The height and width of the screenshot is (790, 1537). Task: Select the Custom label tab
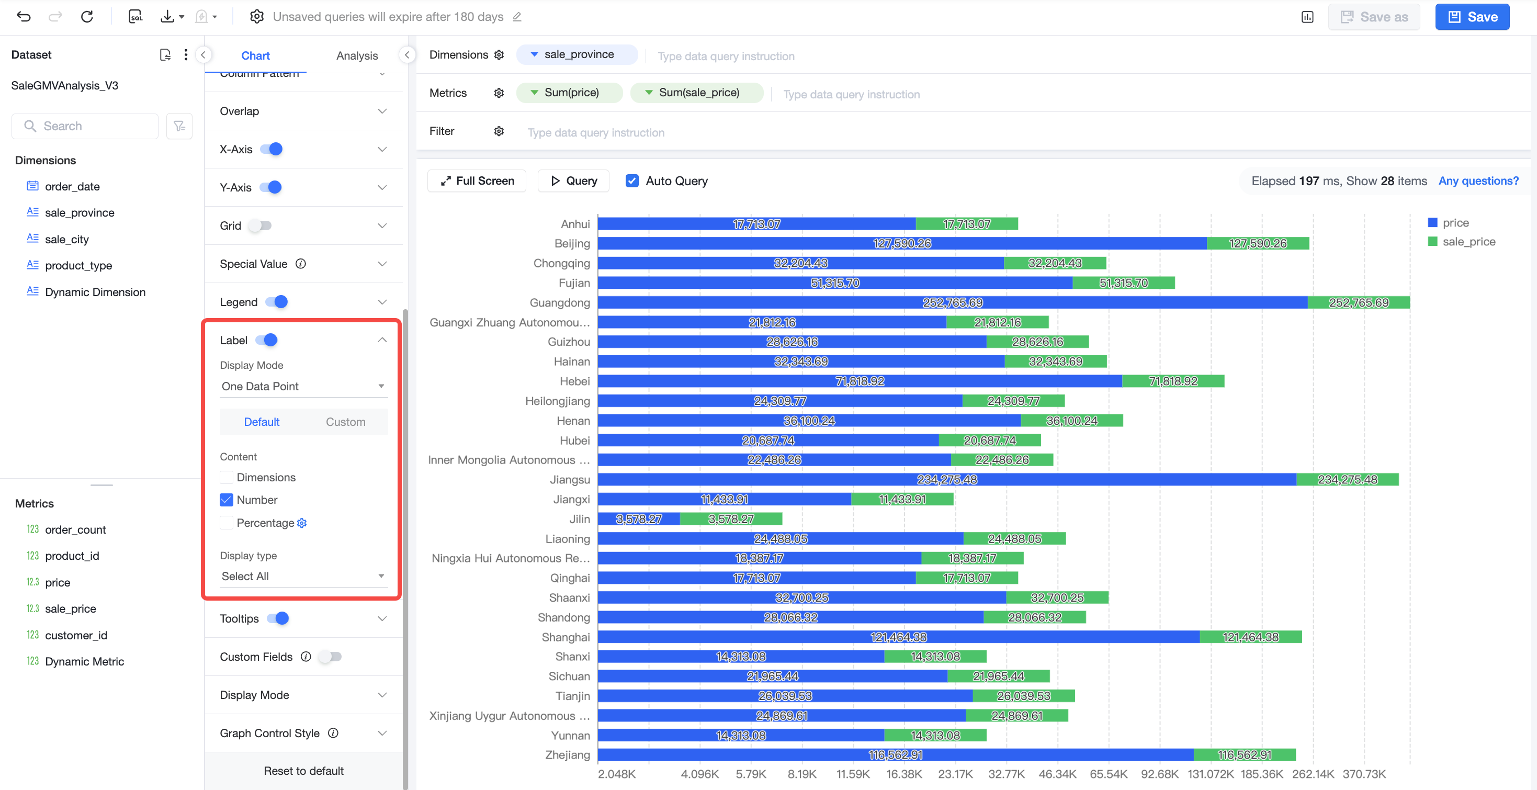[345, 422]
